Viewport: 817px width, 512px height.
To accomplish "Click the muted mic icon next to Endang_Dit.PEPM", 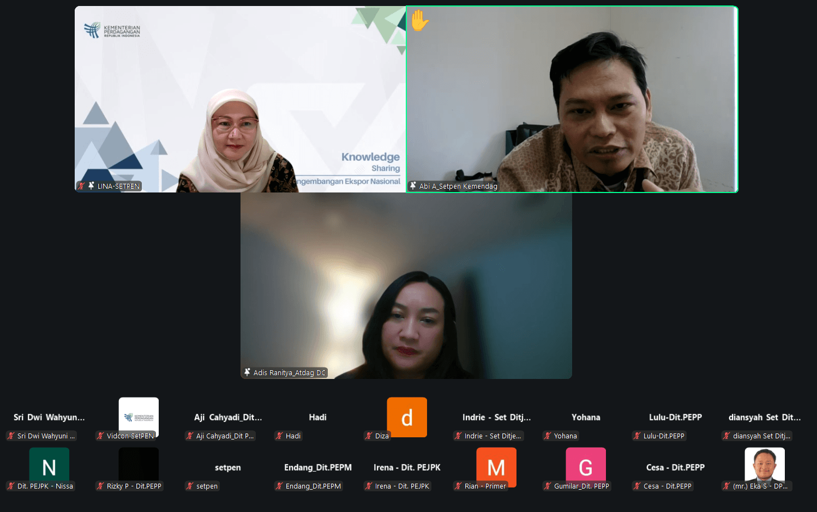I will (x=279, y=486).
